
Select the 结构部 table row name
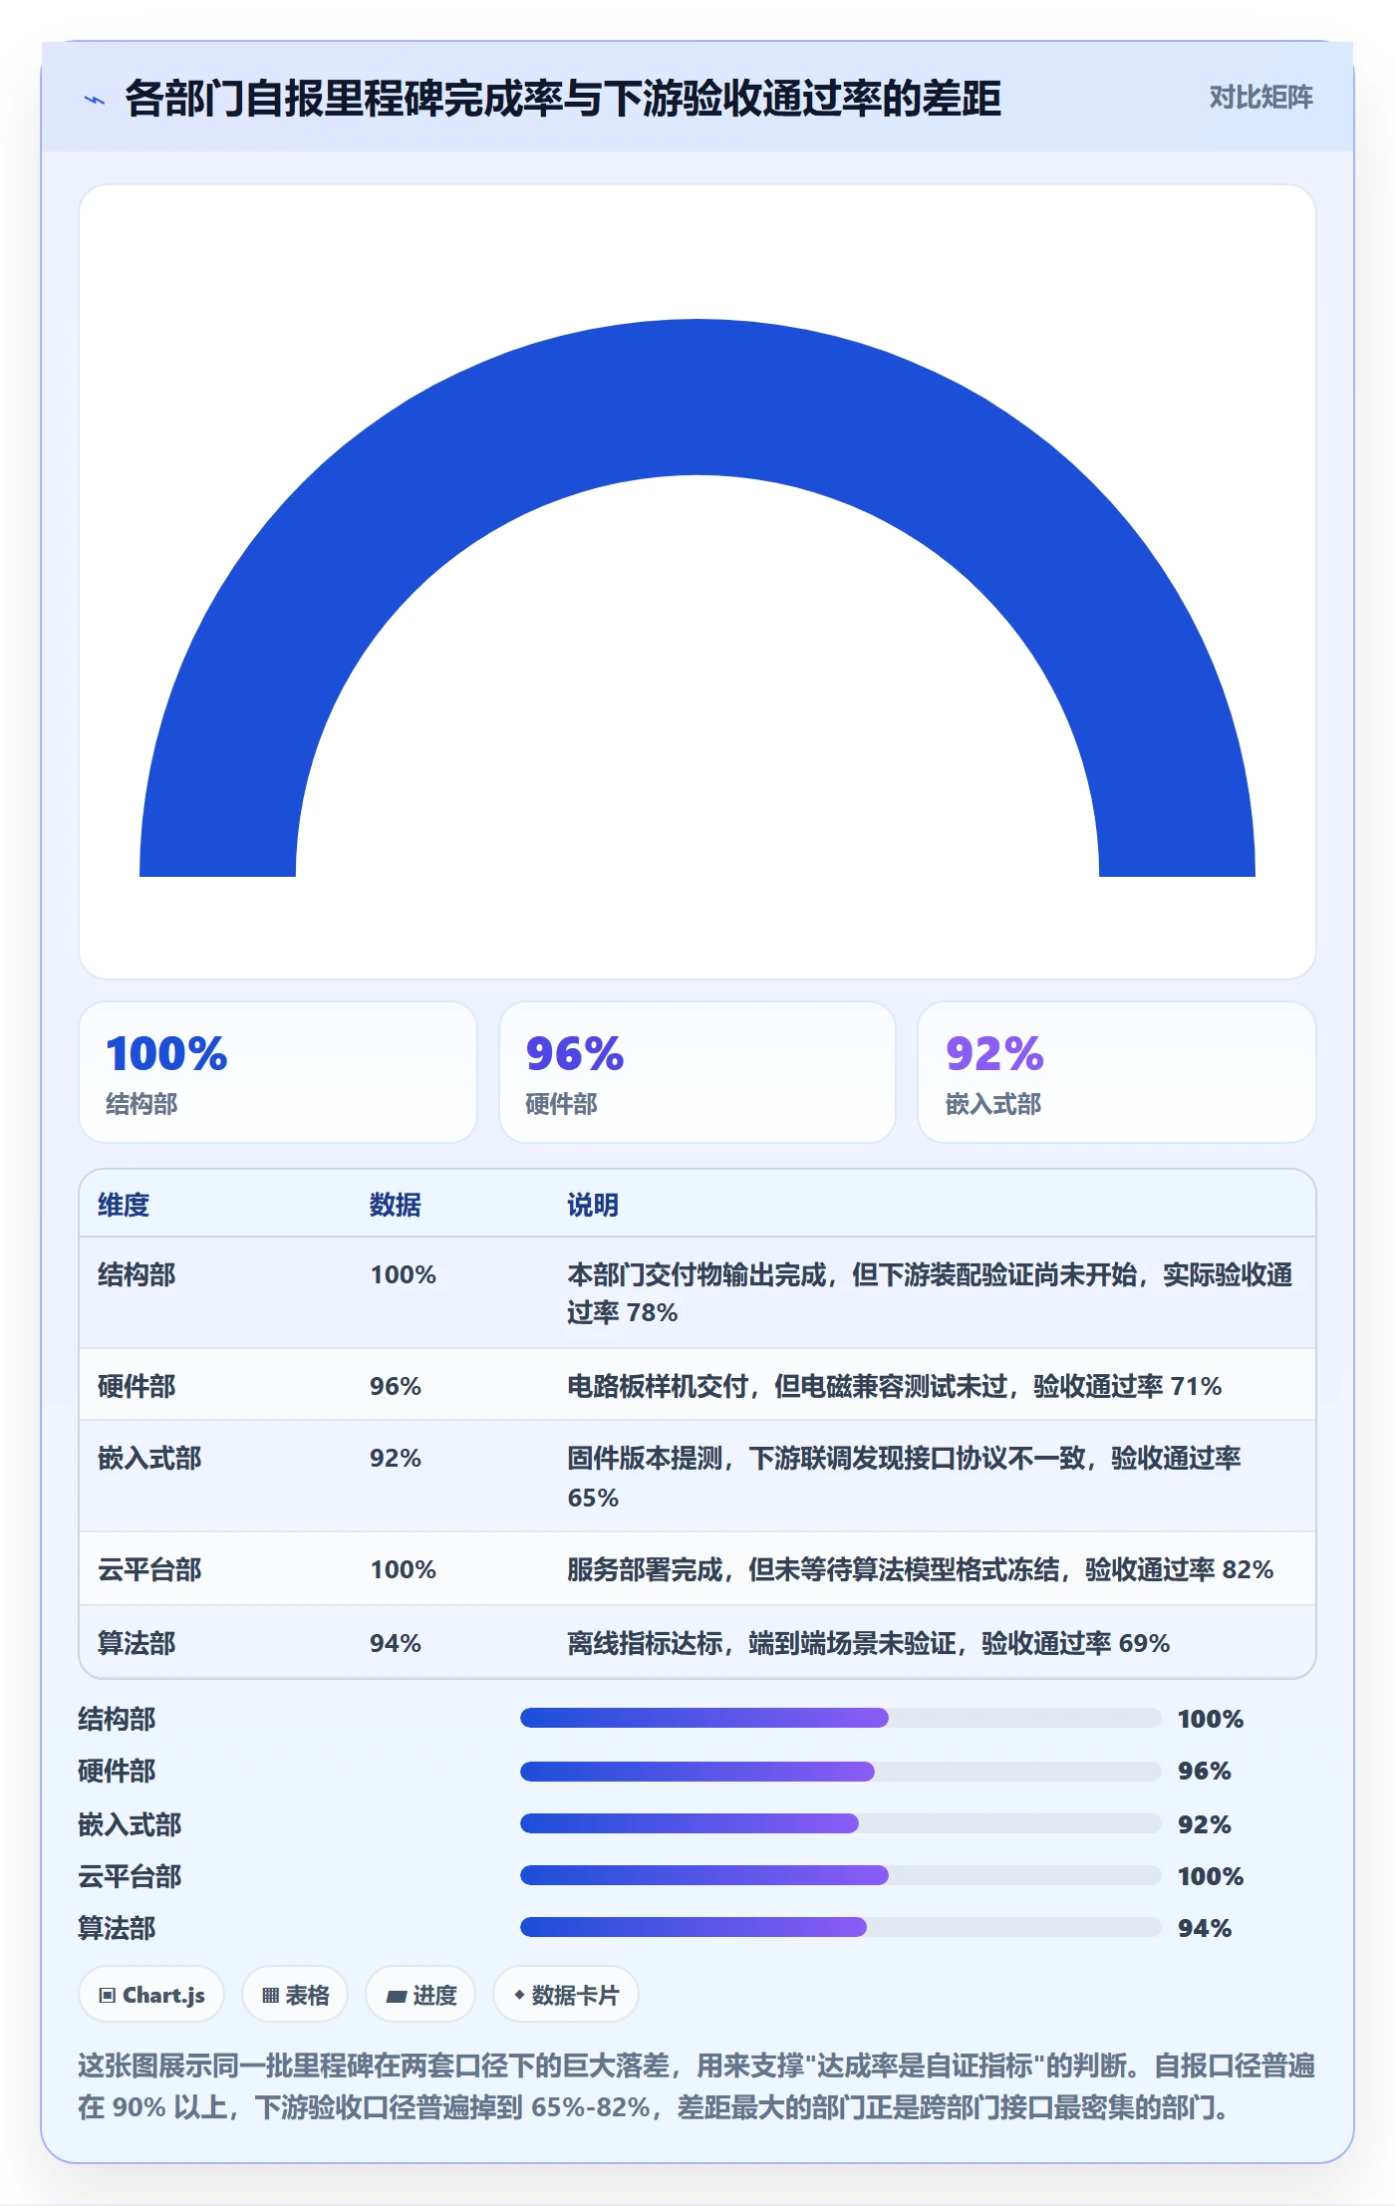[x=137, y=1274]
